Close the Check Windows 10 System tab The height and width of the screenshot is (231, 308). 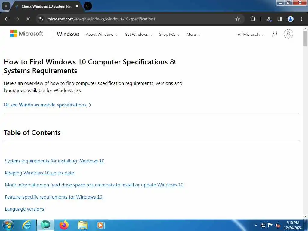pos(77,6)
